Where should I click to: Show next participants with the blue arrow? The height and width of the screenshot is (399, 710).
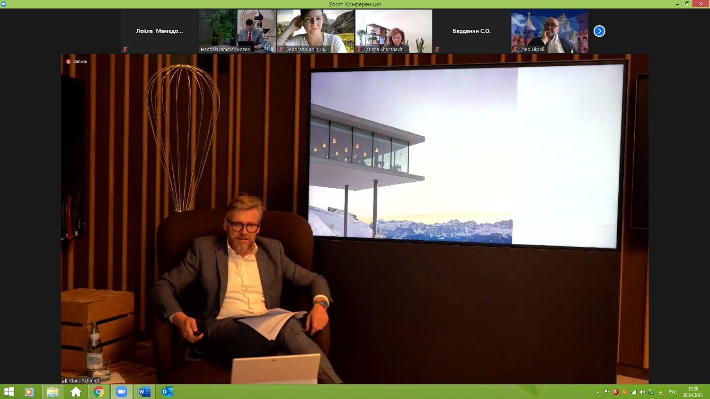tap(599, 31)
